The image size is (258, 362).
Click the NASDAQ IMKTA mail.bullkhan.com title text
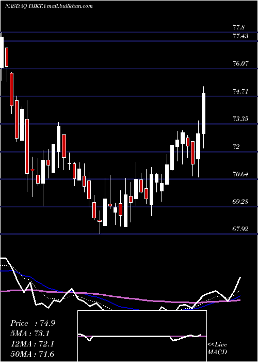[x=49, y=6]
